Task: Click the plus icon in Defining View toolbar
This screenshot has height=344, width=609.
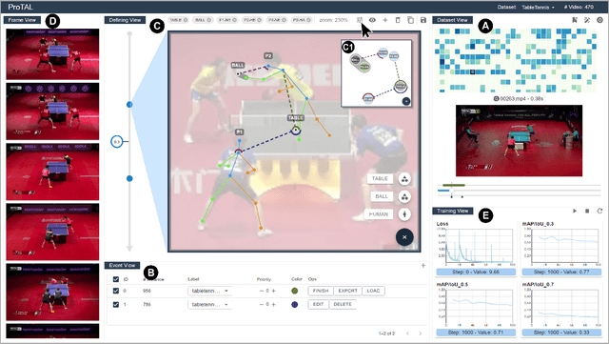Action: tap(384, 20)
